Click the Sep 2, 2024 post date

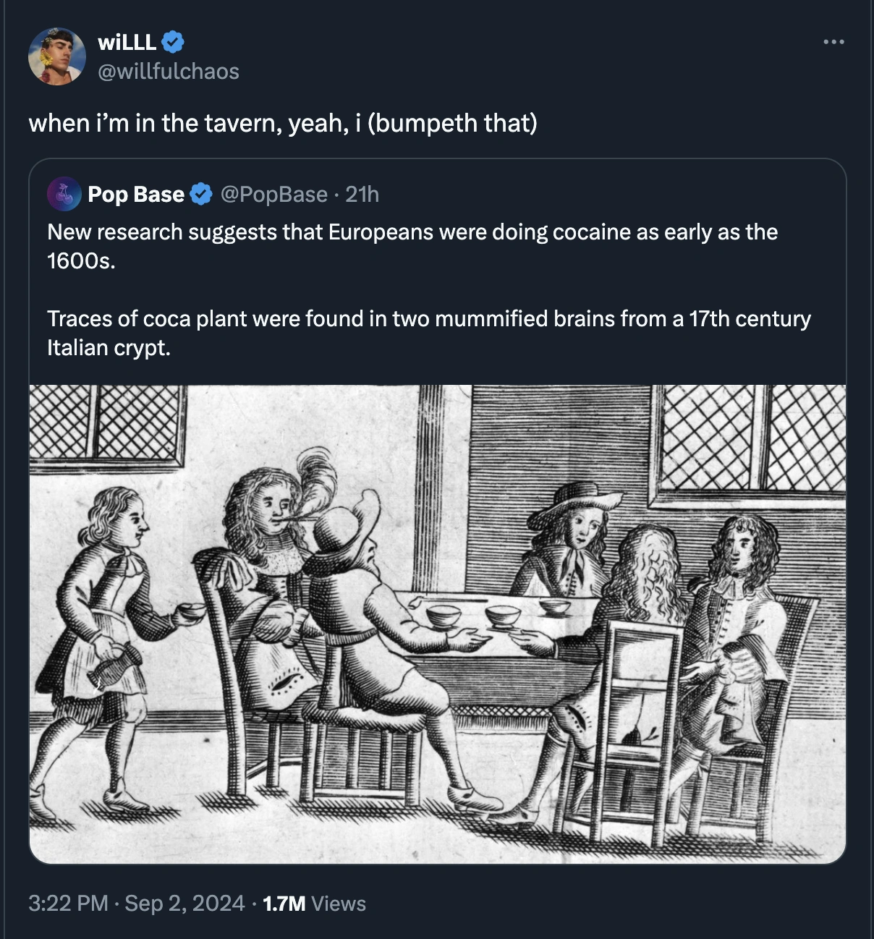pyautogui.click(x=184, y=904)
